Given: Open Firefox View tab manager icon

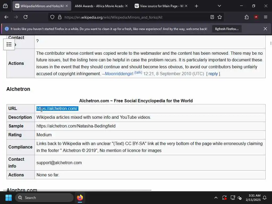Looking at the screenshot, I should coord(5,6).
